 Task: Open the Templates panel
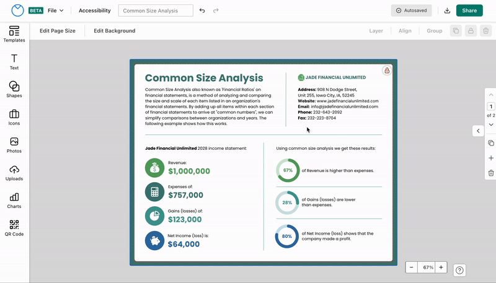tap(14, 34)
